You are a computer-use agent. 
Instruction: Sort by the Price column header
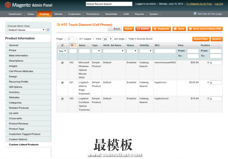(180, 45)
